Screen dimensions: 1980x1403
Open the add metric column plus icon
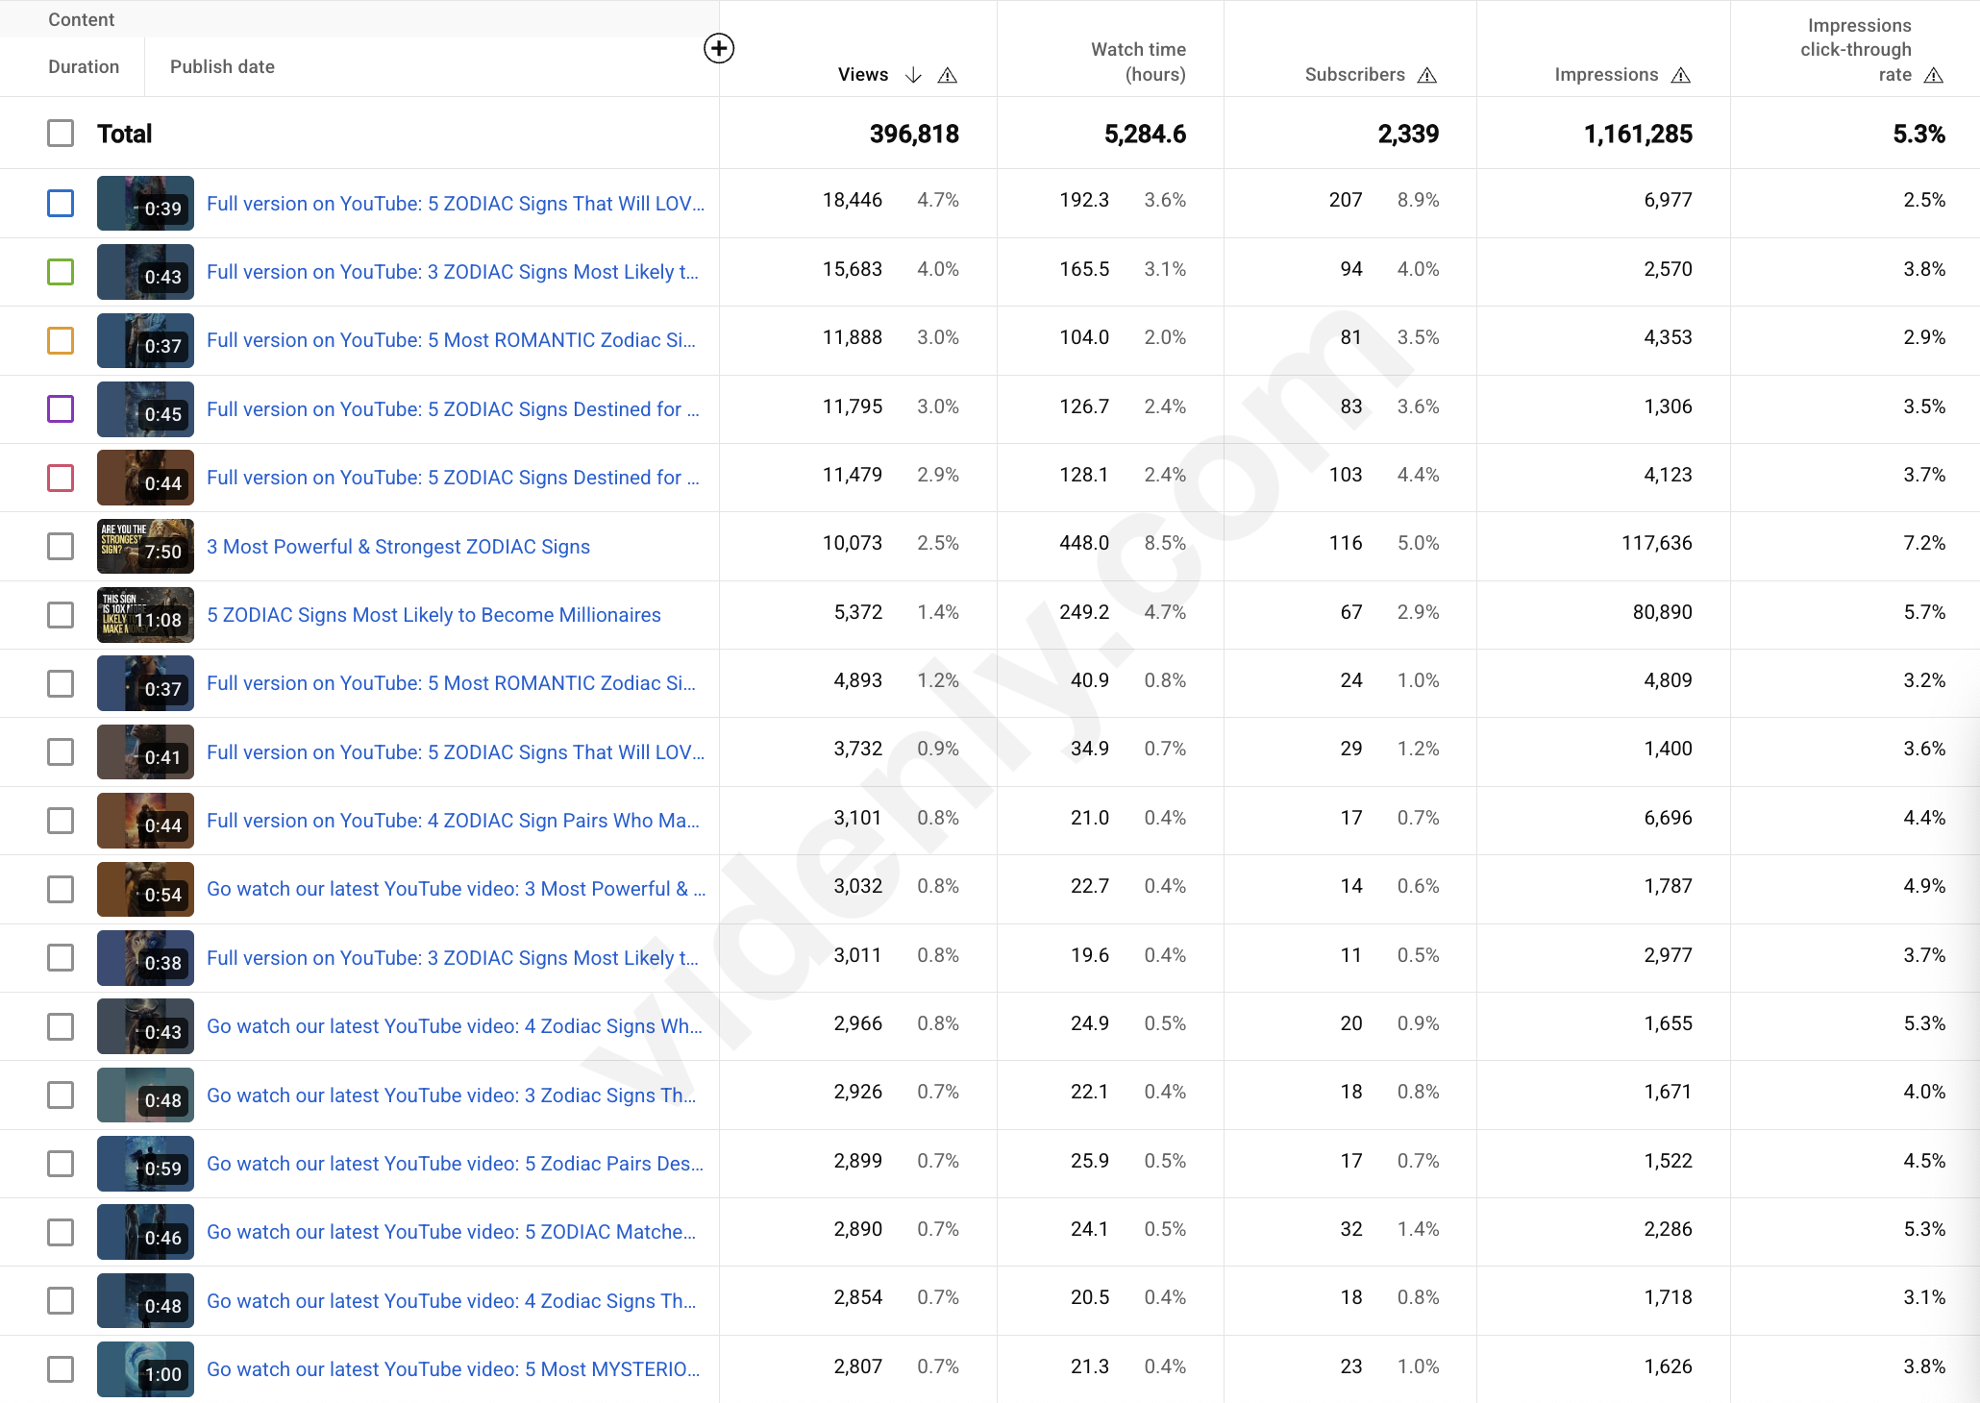tap(719, 49)
